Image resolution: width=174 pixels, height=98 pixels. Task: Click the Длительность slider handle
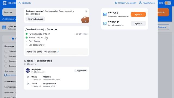[5, 75]
